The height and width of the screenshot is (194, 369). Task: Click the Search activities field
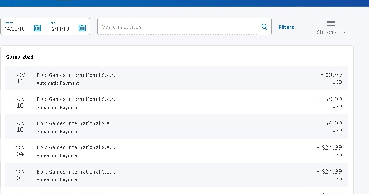coord(177,26)
